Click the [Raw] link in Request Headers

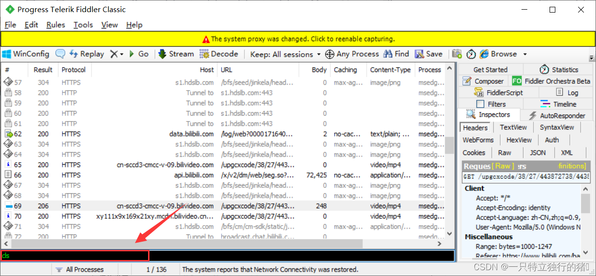coord(503,166)
